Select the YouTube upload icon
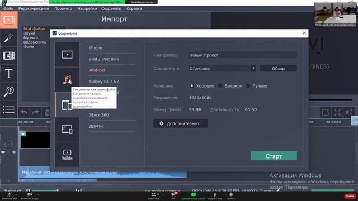The height and width of the screenshot is (201, 358). [67, 155]
